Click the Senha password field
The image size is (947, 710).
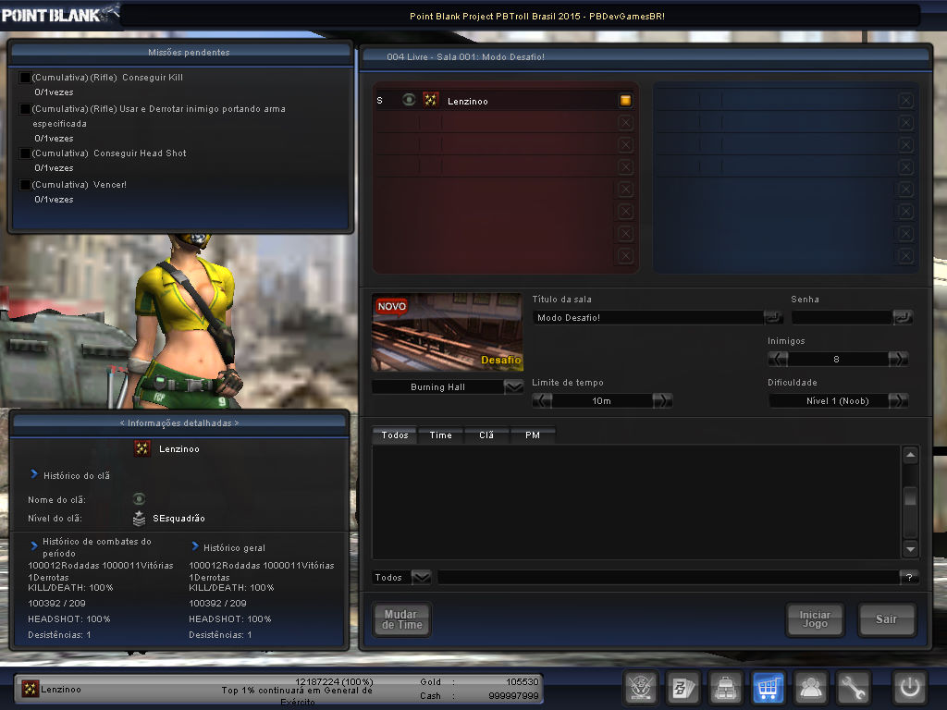click(x=842, y=318)
